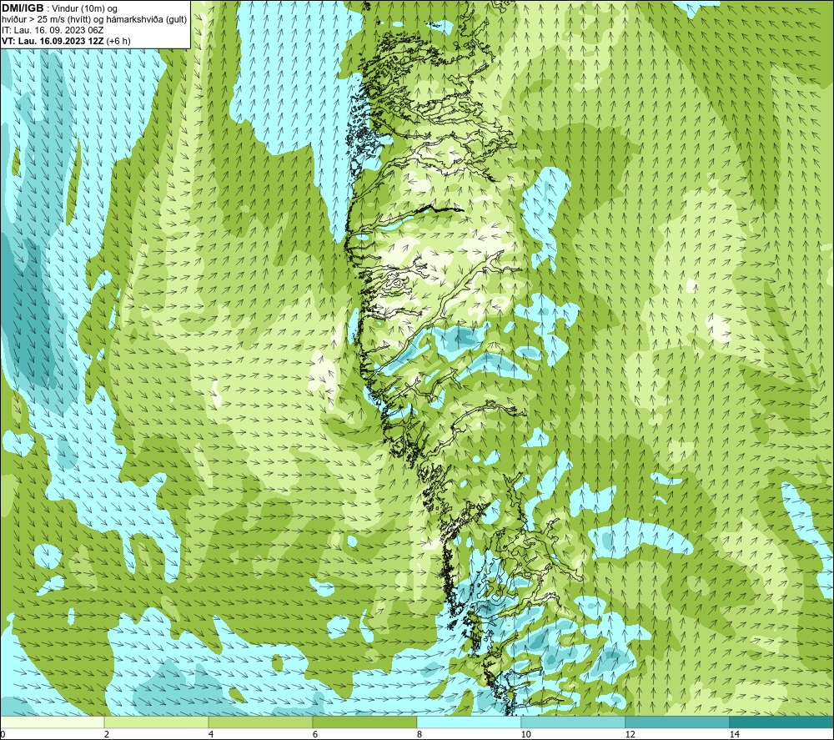Click the scale label '10'
Image resolution: width=834 pixels, height=740 pixels.
point(525,735)
